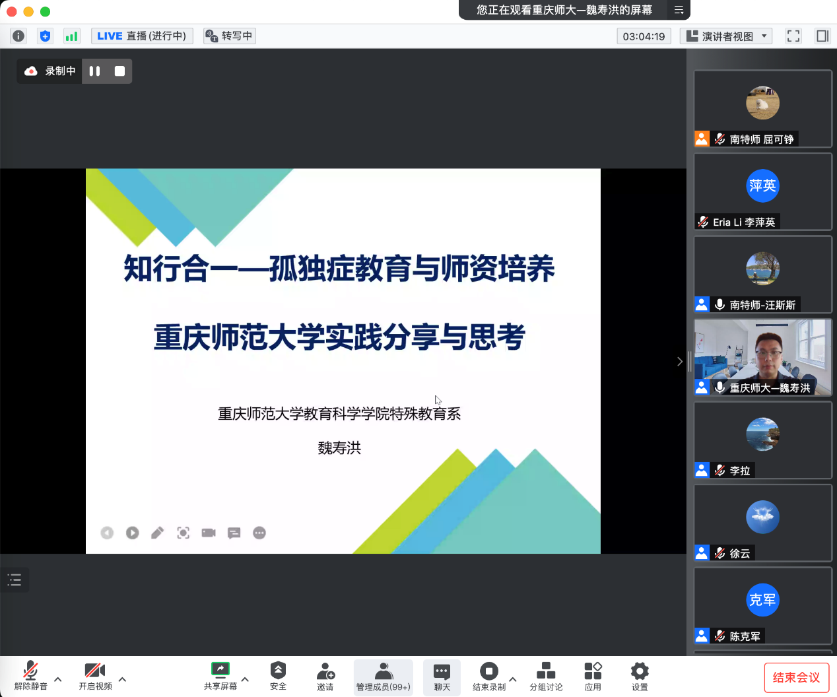837x697 pixels.
Task: Open the Chat (聊天) panel
Action: coord(442,676)
